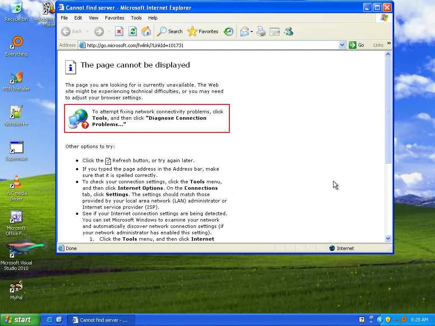Click the Done status text

(x=71, y=248)
